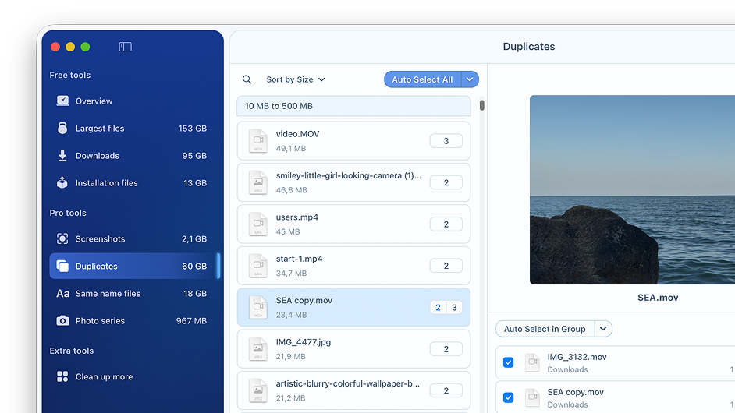Click the Screenshots capture icon
This screenshot has height=413, width=735.
pos(62,238)
